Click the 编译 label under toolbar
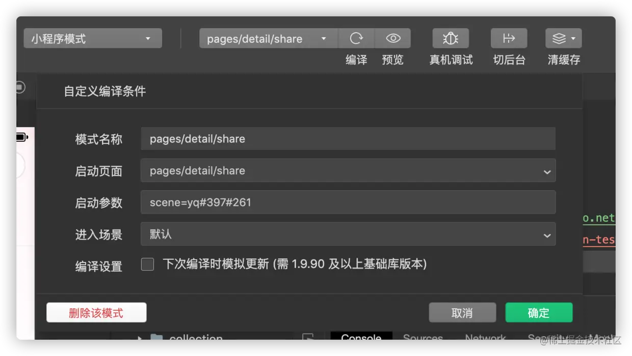Screen dimensions: 632x356 (x=356, y=60)
